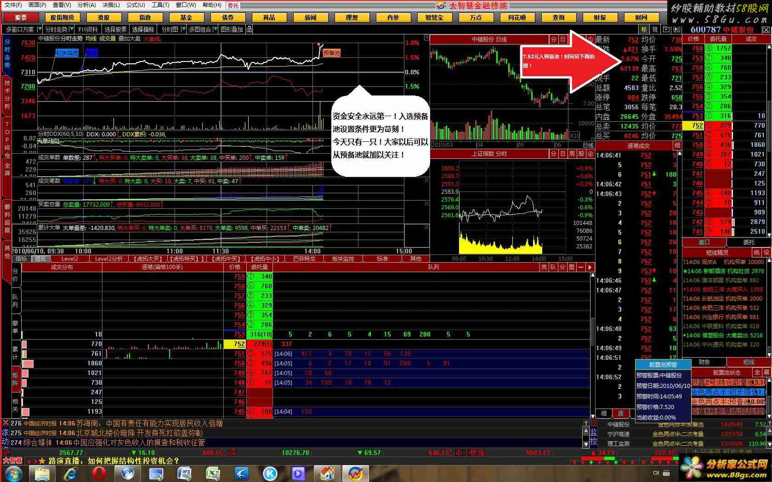Viewport: 772px width, 482px height.
Task: Select the 逐 tab below tick list
Action: click(621, 413)
